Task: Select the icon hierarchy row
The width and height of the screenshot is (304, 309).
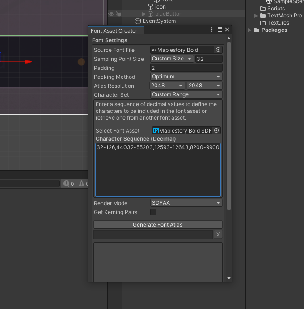Action: tap(176, 7)
